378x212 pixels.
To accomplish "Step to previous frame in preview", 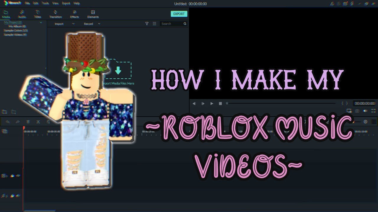I will pos(194,104).
